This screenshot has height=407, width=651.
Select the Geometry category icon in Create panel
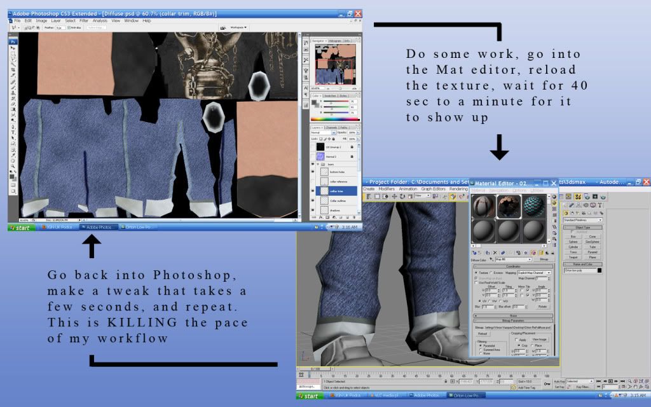pos(566,214)
